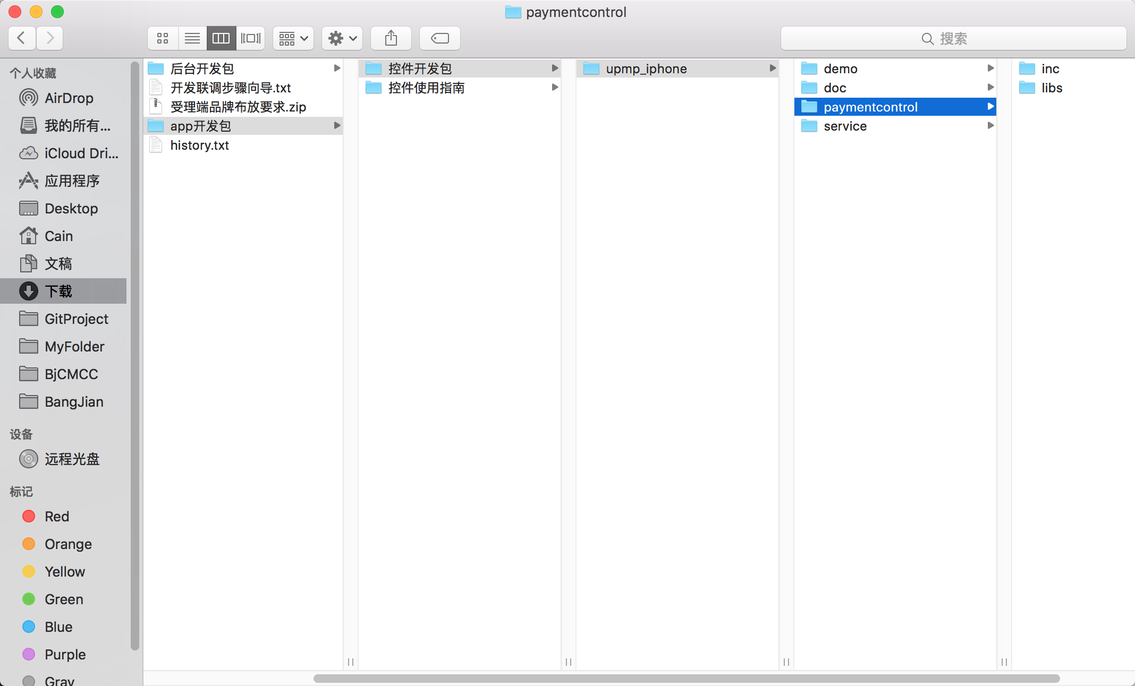The image size is (1135, 686).
Task: Go back with the left arrow
Action: [x=22, y=38]
